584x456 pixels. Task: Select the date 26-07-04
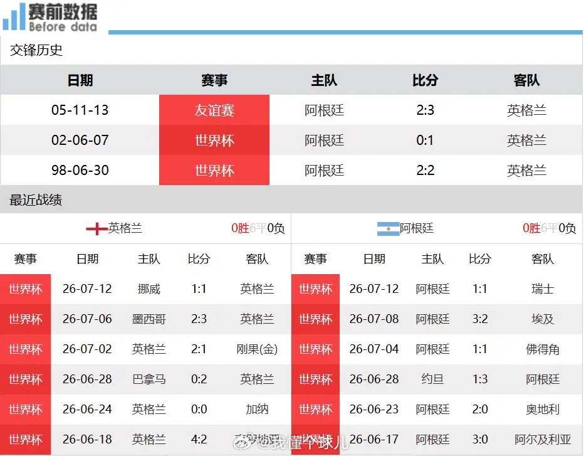coord(374,349)
